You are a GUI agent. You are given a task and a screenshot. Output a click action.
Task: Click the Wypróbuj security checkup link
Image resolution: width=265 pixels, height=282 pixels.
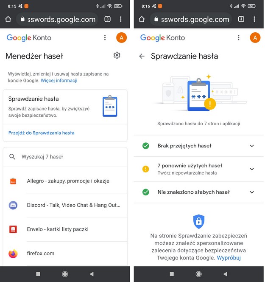(229, 258)
